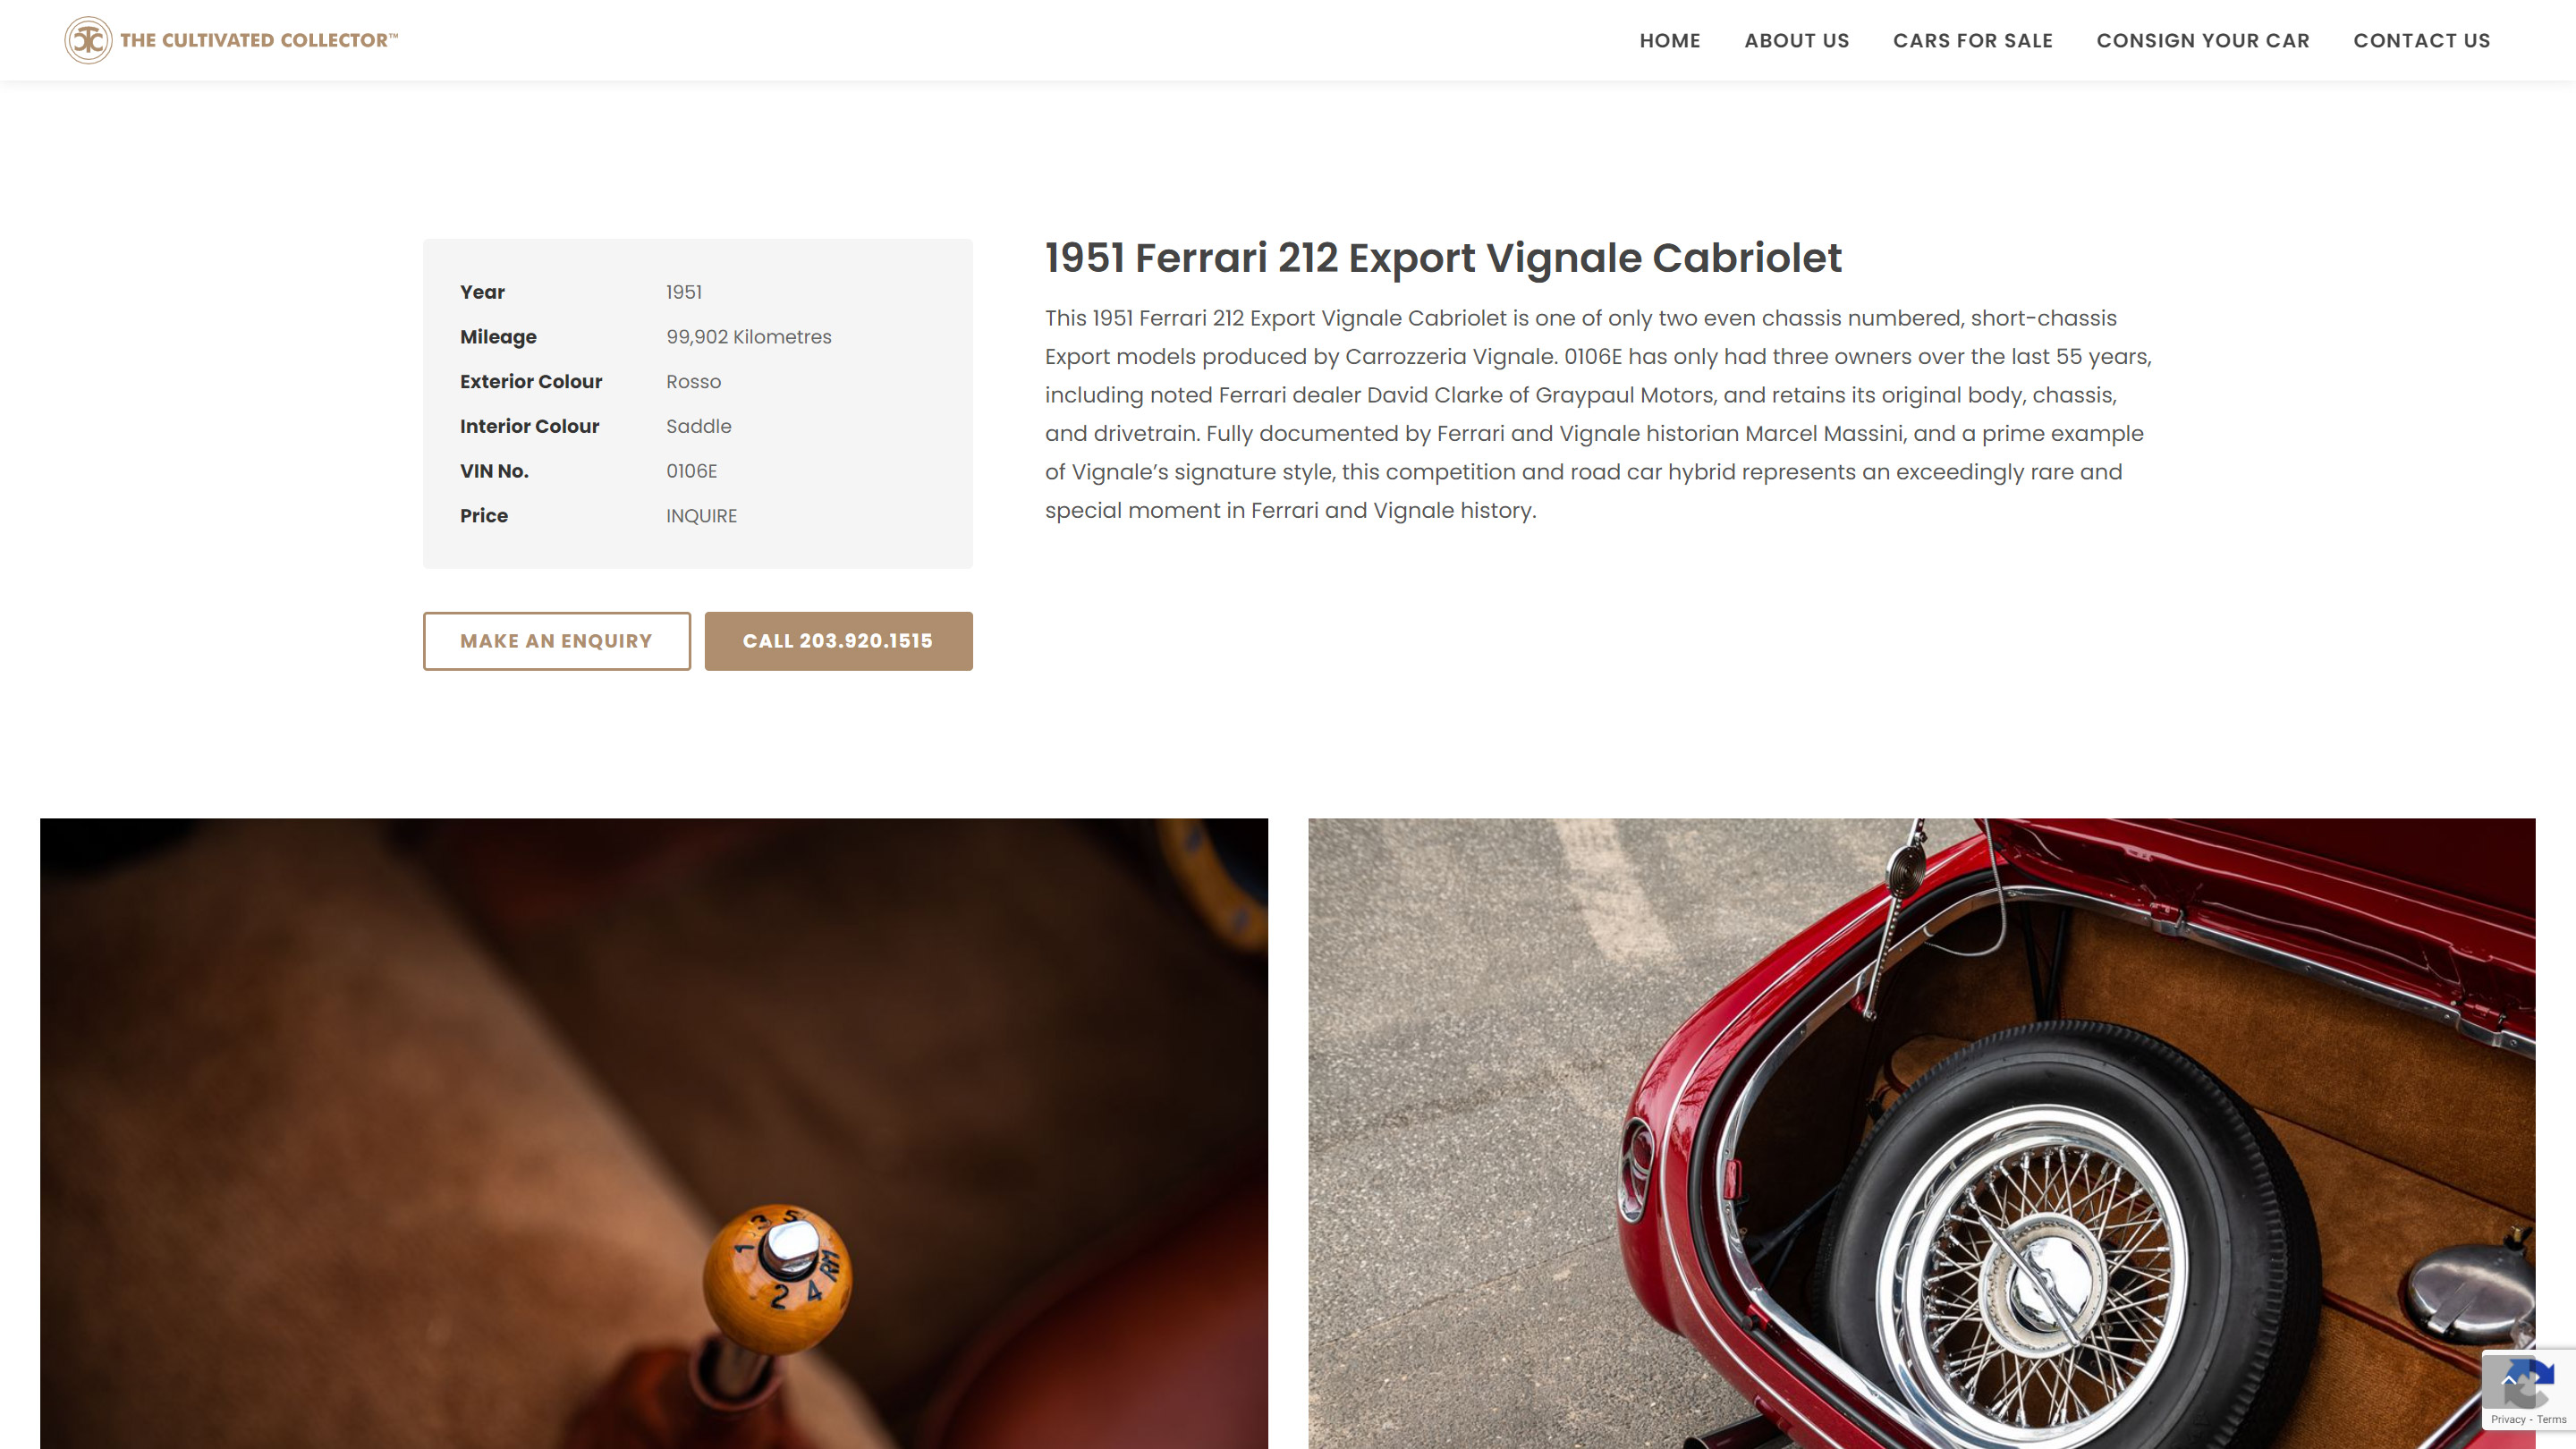
Task: Click the VIN number 0106E value
Action: 691,471
